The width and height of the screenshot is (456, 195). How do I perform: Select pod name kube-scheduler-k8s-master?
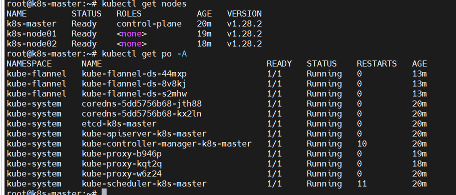point(144,183)
